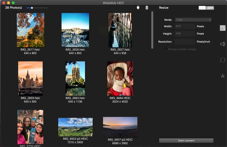The width and height of the screenshot is (227, 147).
Task: Open the Rotate panel icon in the sidebar
Action: pos(222,60)
